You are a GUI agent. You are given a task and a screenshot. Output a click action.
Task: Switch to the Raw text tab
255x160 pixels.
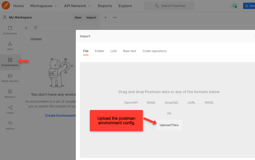[x=130, y=51]
